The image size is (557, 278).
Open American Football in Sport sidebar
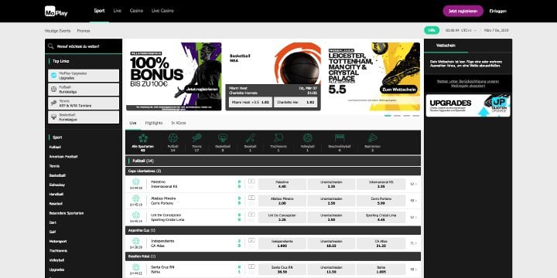coord(63,156)
